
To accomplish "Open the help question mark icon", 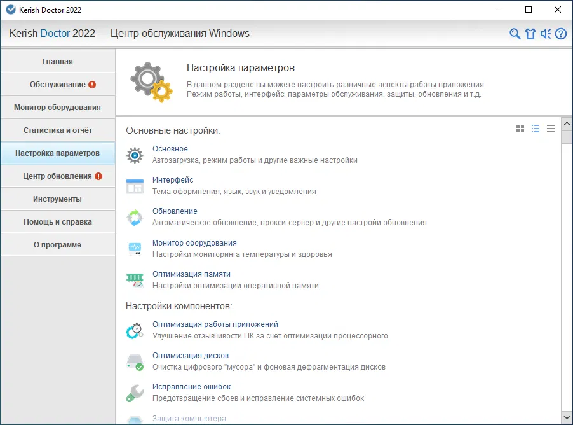I will (x=561, y=34).
